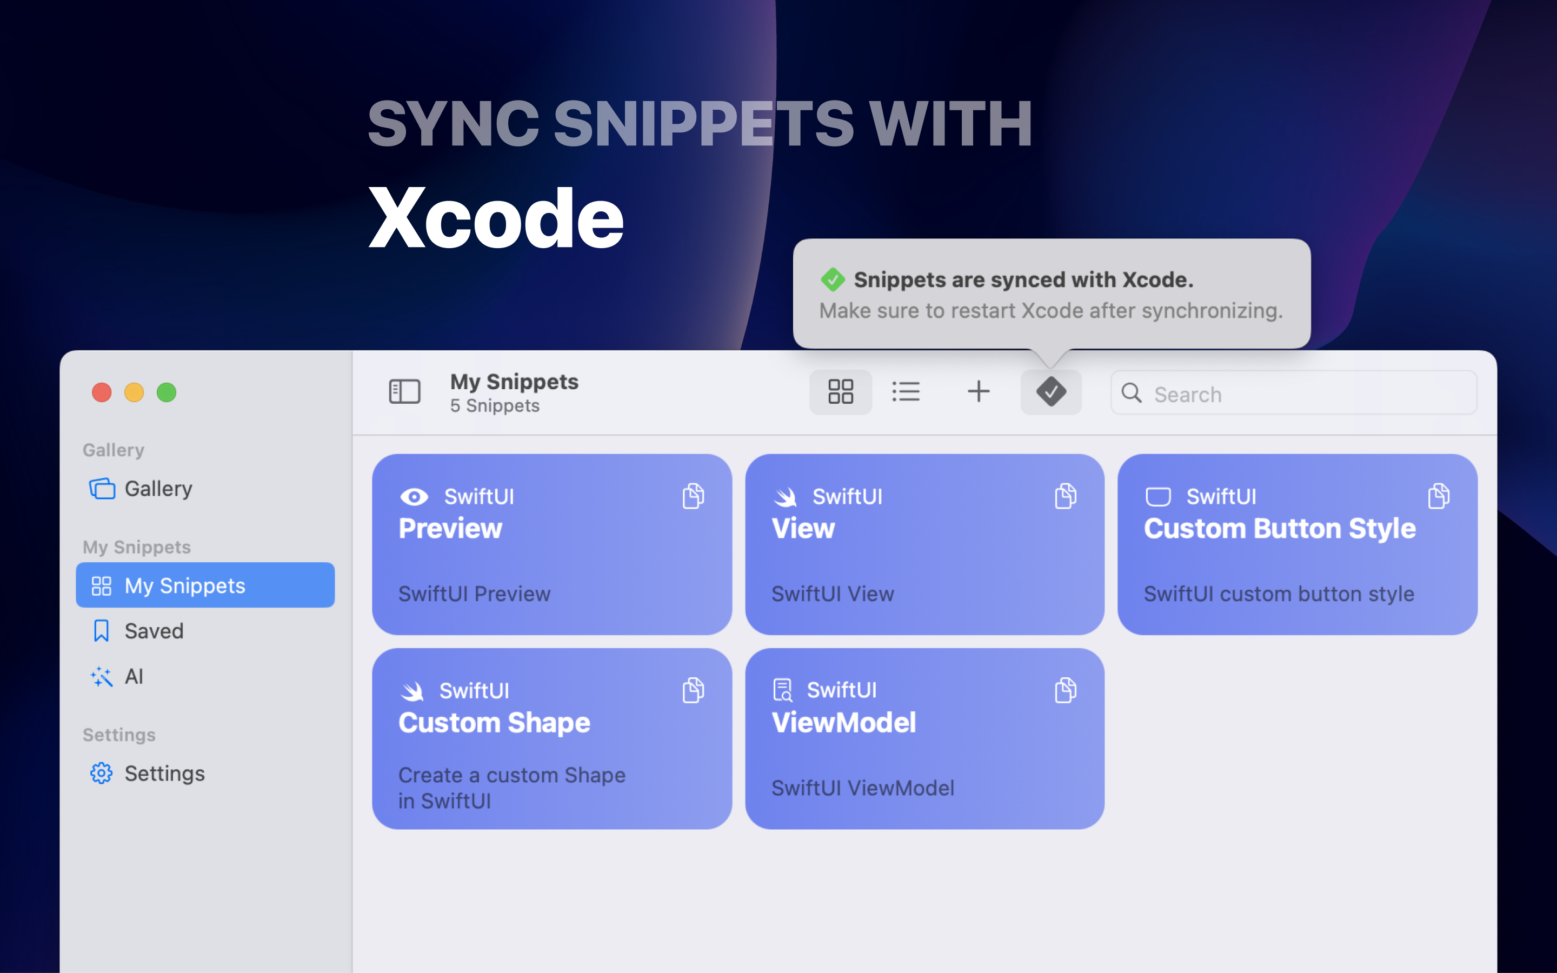This screenshot has width=1557, height=973.
Task: Copy the Custom Shape snippet
Action: pyautogui.click(x=693, y=690)
